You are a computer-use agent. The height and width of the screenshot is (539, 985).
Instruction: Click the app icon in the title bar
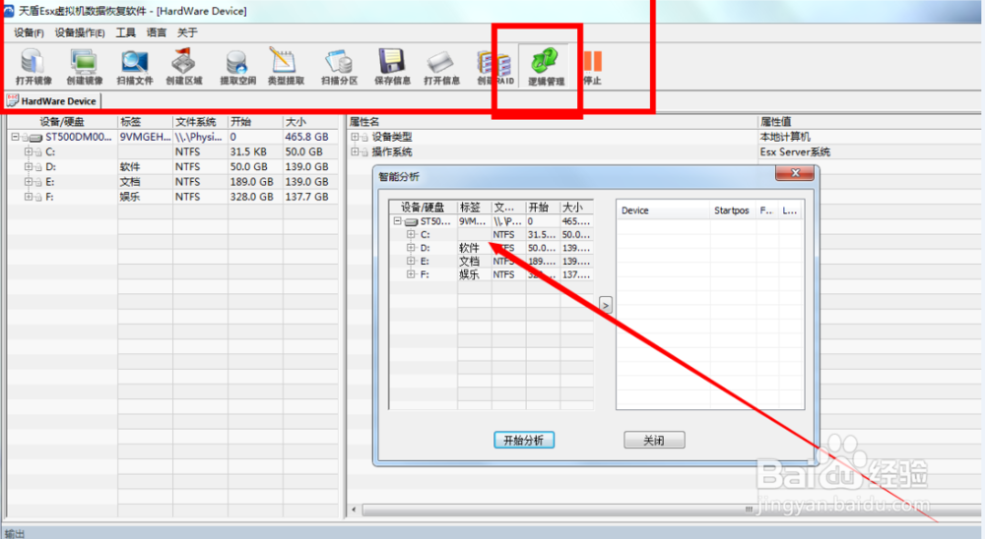8,11
